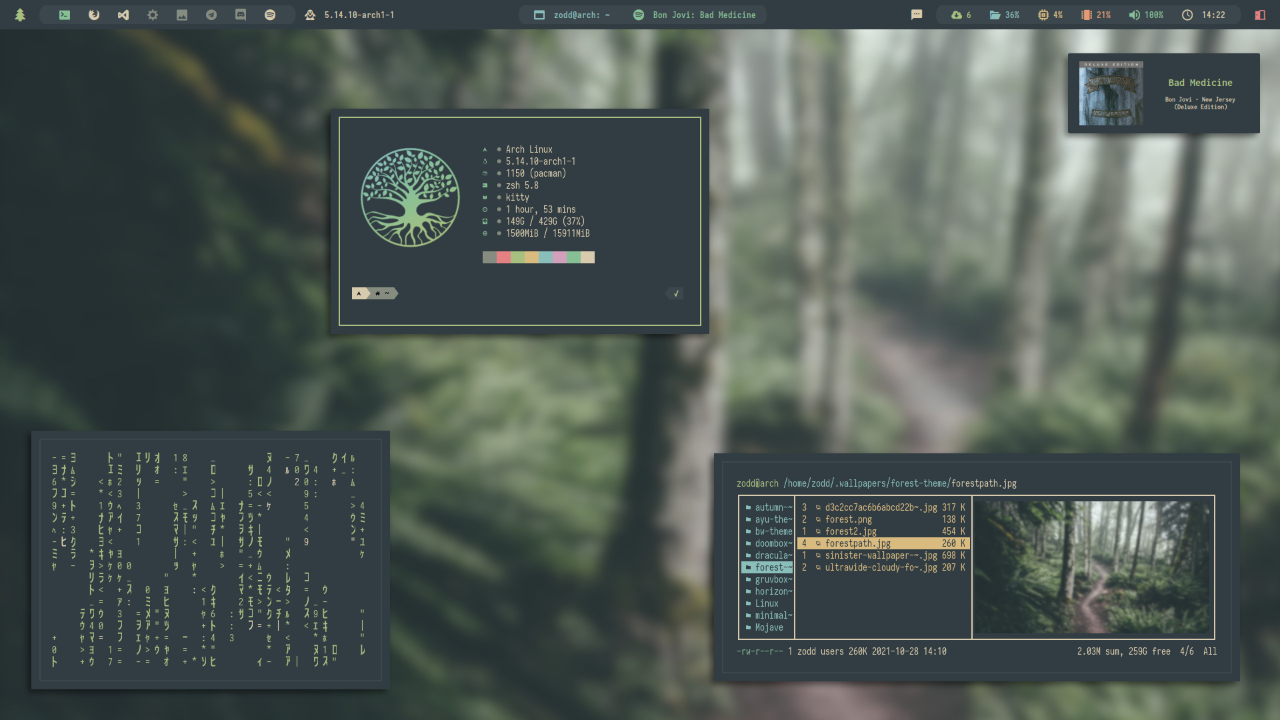Expand the dracula~ folder in ranger

coord(773,555)
